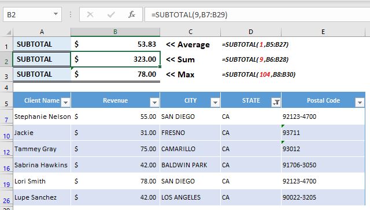Select SUBTOTAL label in row 3
This screenshot has height=210, width=370.
(42, 74)
